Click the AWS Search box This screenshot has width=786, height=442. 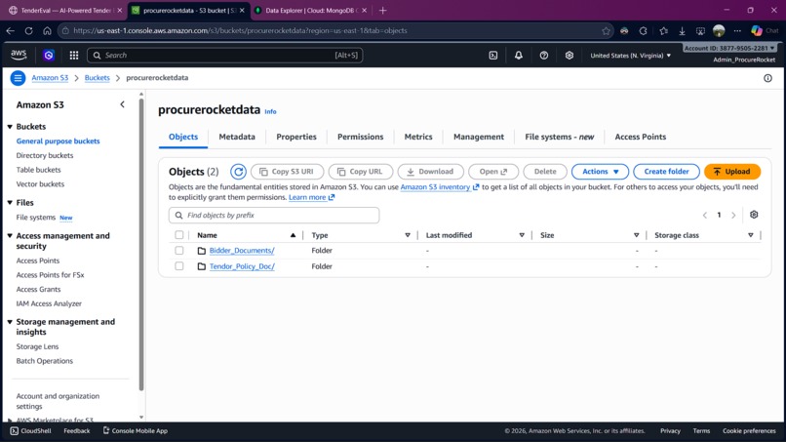(224, 56)
